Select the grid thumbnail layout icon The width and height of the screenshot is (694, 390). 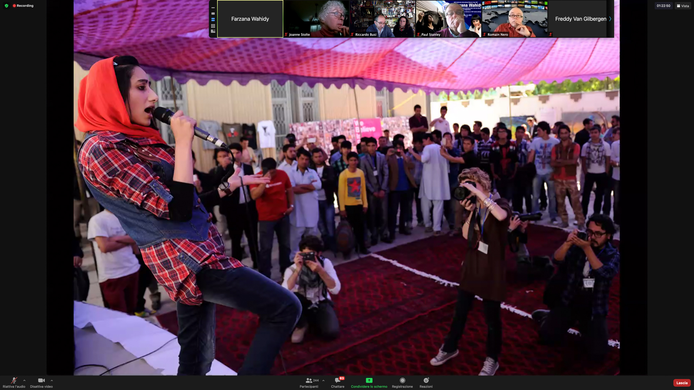pos(213,26)
